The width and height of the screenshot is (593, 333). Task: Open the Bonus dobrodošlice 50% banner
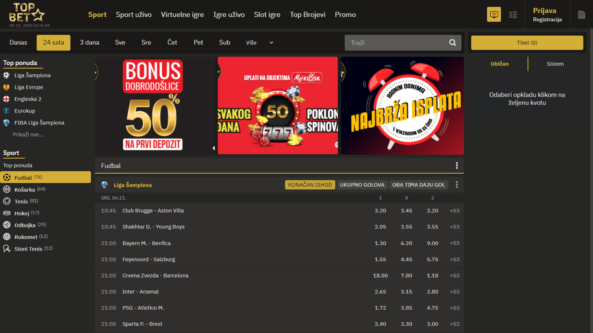coord(155,106)
